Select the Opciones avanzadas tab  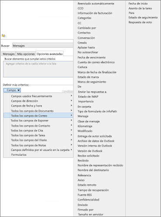tap(50, 54)
